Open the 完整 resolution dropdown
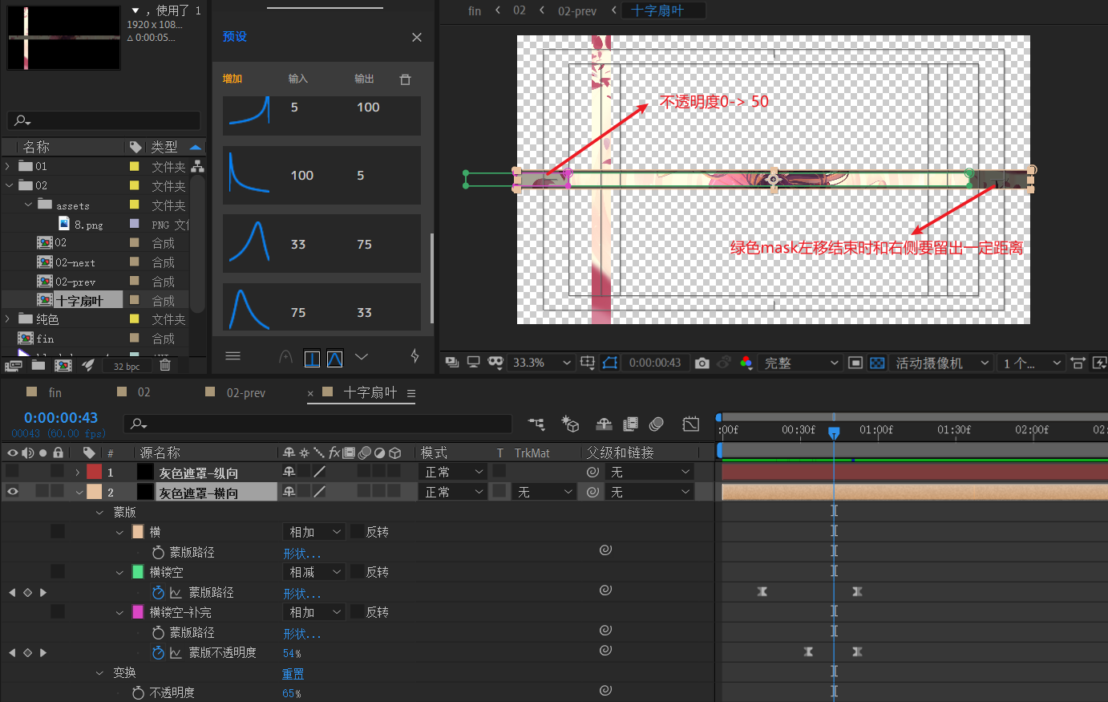Viewport: 1108px width, 702px height. [x=801, y=363]
